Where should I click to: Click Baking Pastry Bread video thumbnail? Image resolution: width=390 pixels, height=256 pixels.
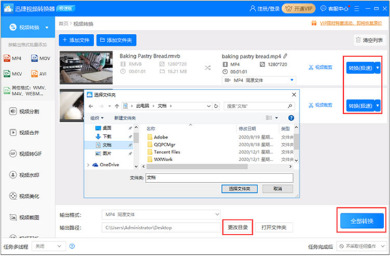point(86,68)
